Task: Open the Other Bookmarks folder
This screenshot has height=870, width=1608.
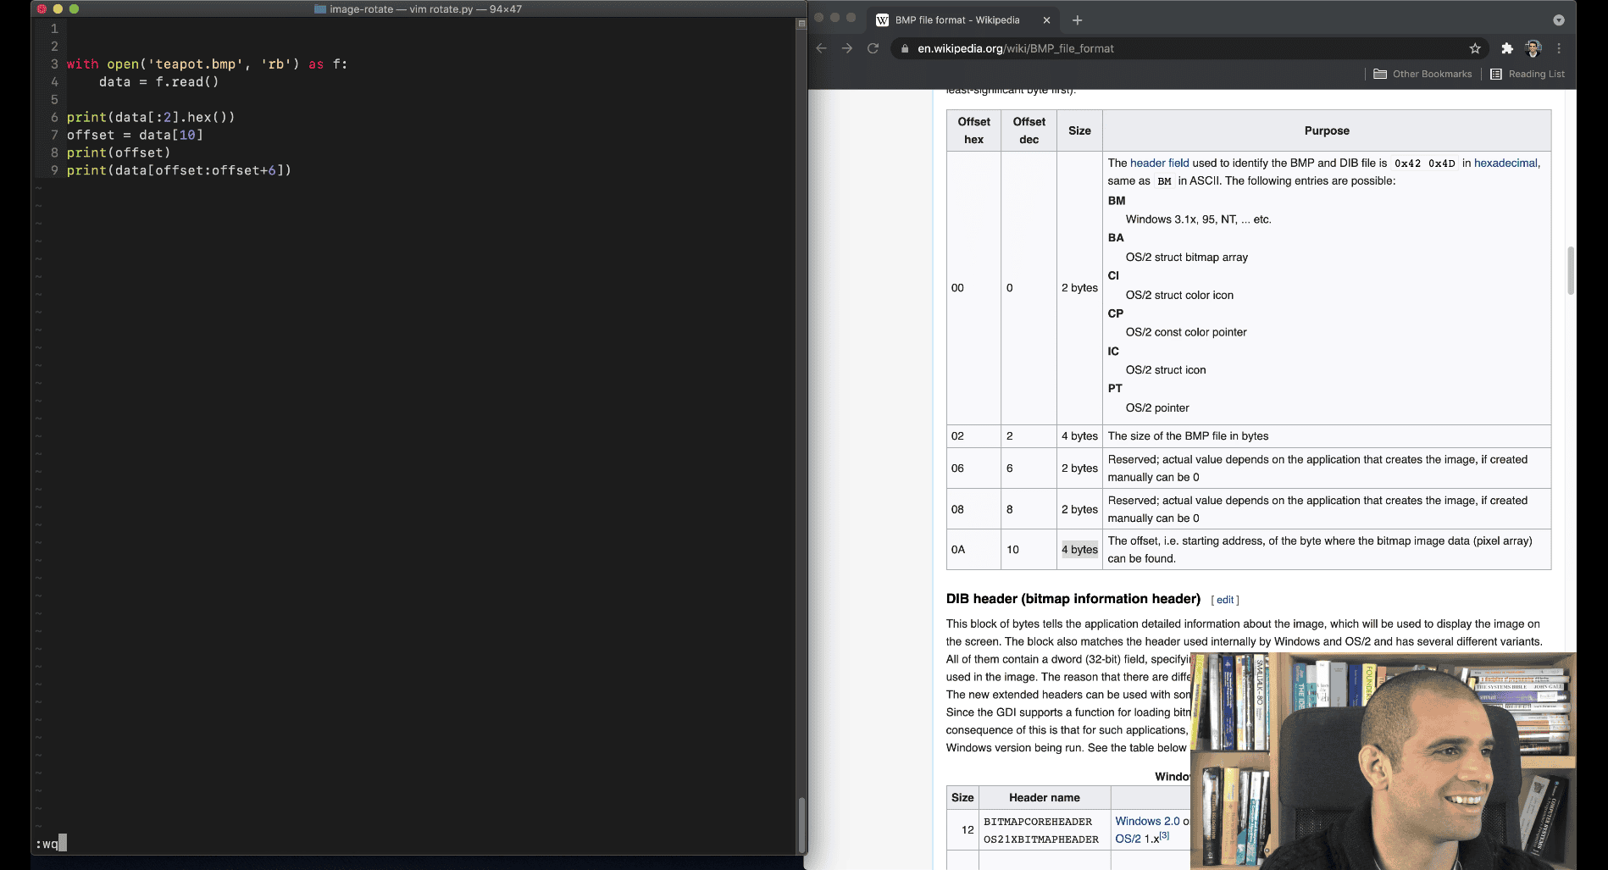Action: [1422, 74]
